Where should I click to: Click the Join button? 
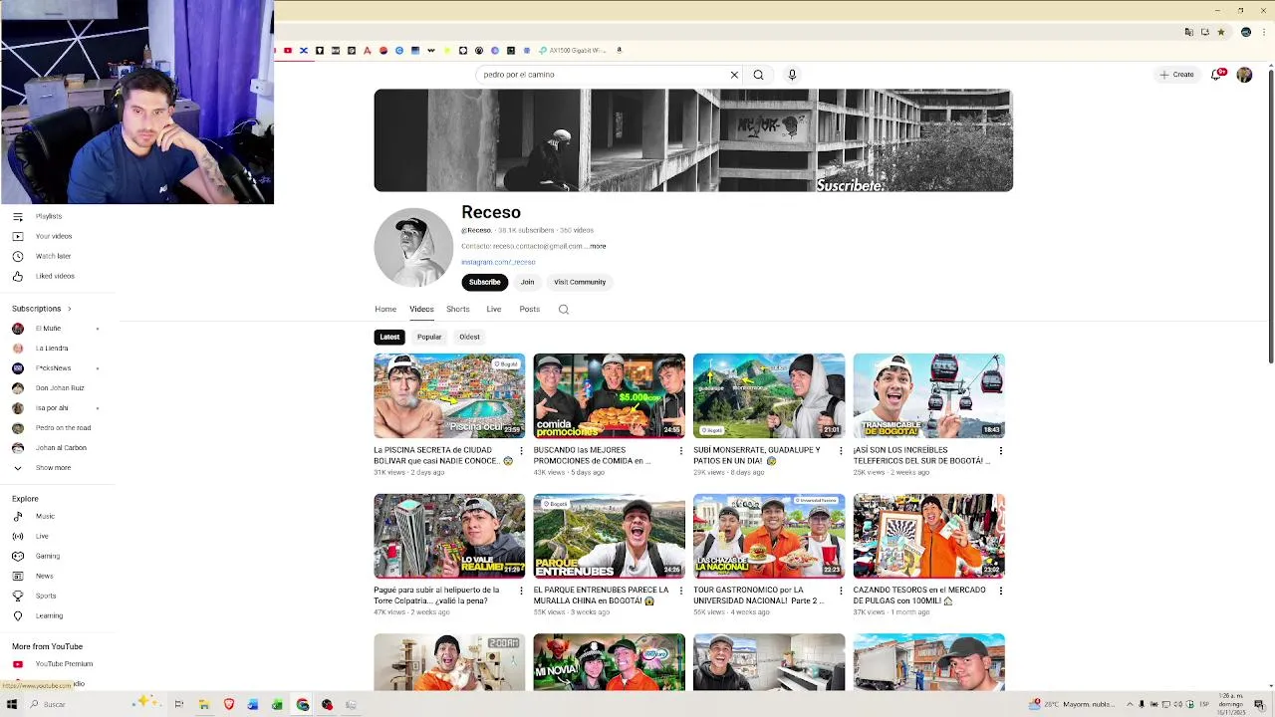point(527,282)
